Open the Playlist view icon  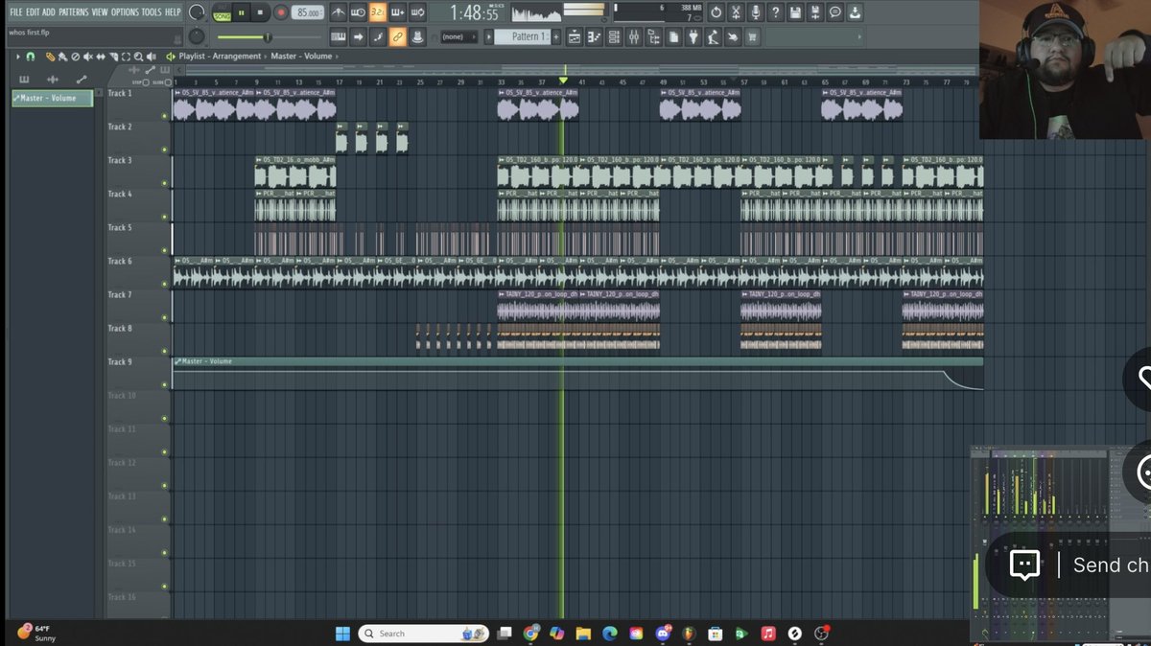[x=574, y=36]
